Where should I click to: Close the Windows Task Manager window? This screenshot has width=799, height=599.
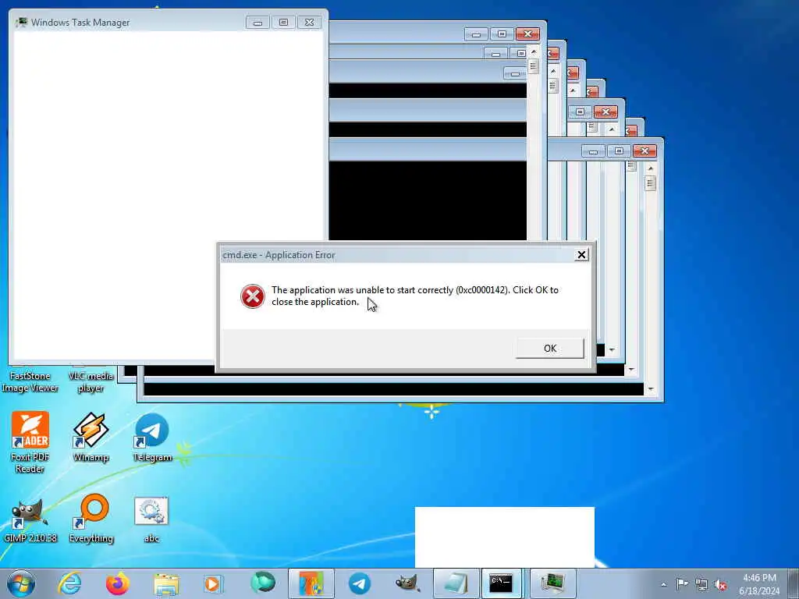pyautogui.click(x=309, y=23)
